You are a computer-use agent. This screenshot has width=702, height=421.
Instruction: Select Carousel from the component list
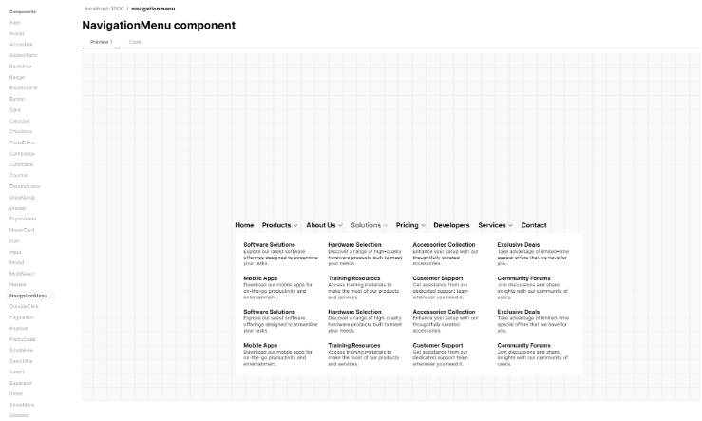point(20,121)
